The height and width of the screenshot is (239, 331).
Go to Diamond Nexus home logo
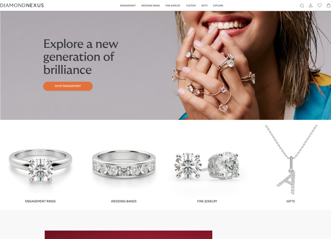point(22,5)
